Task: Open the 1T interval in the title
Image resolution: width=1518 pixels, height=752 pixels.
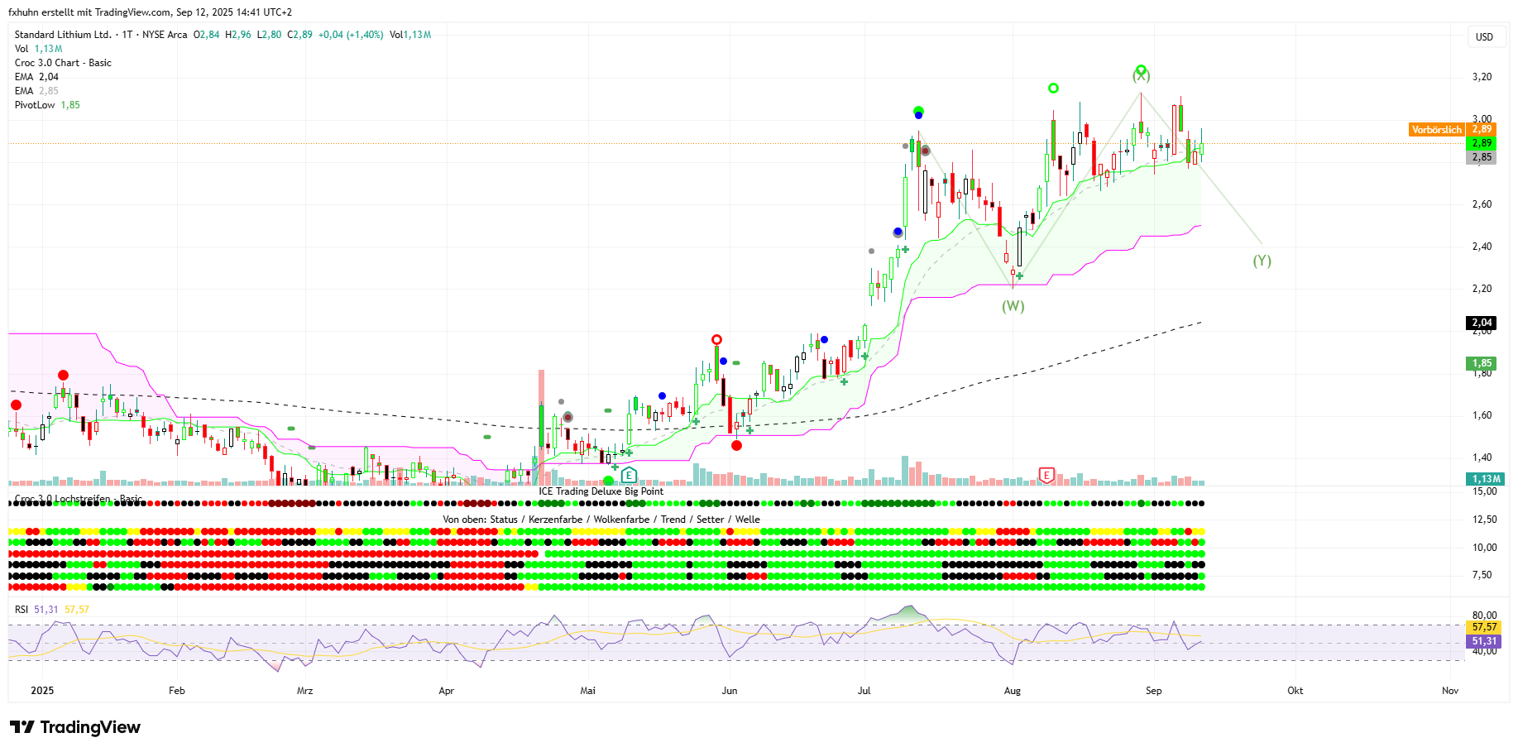Action: [x=127, y=35]
